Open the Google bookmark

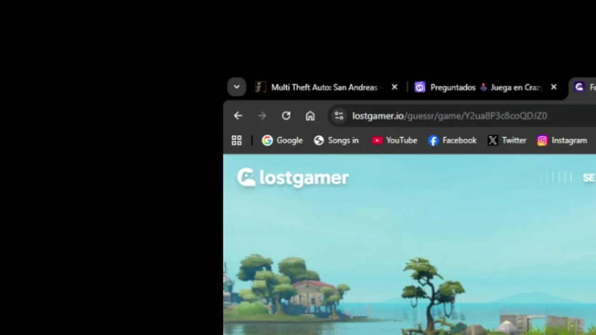click(x=282, y=141)
